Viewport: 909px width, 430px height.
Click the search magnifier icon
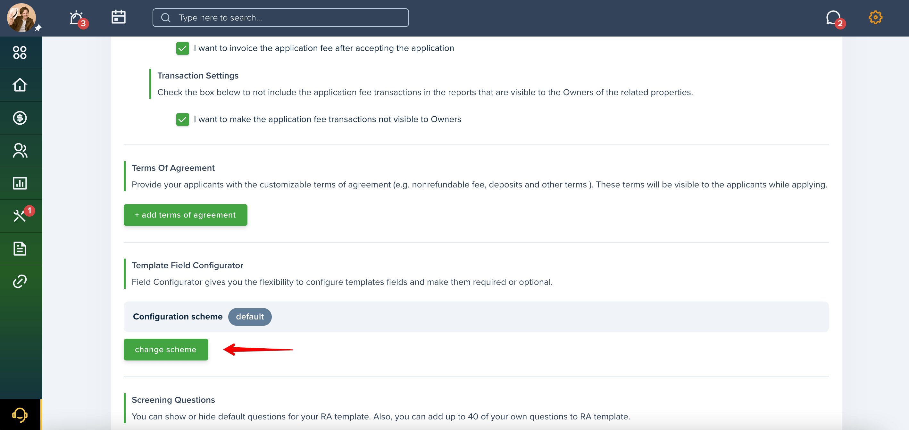165,18
